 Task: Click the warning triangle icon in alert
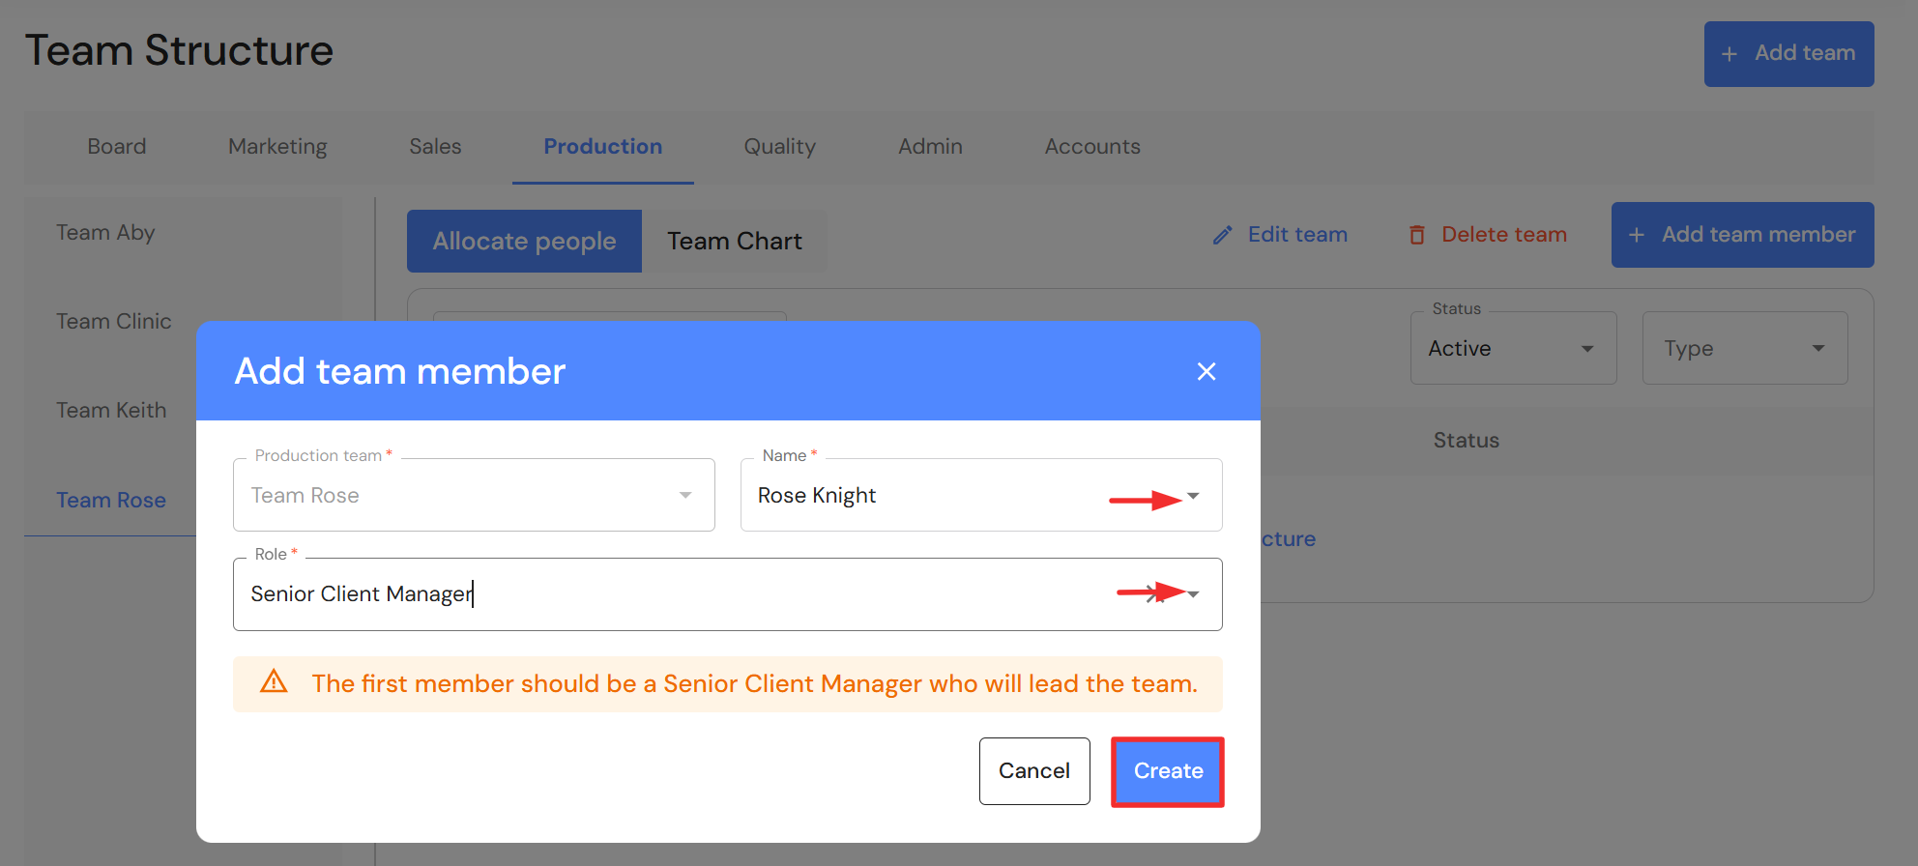(275, 682)
